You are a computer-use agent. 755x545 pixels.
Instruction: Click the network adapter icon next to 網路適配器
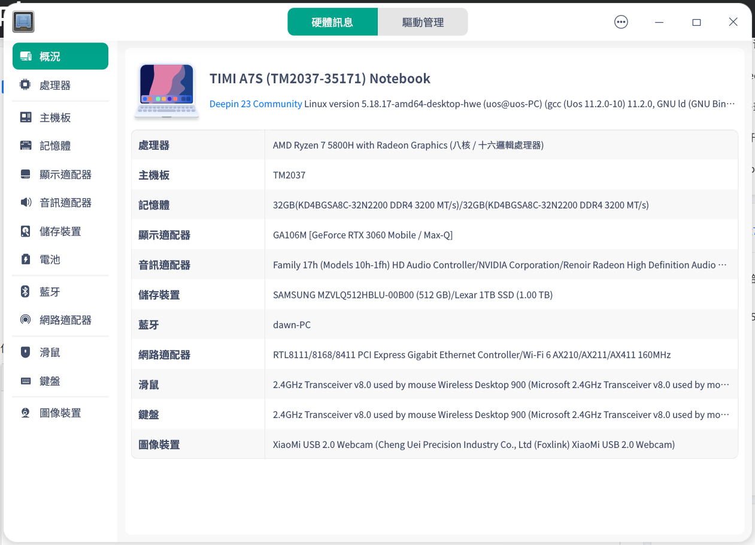click(25, 320)
